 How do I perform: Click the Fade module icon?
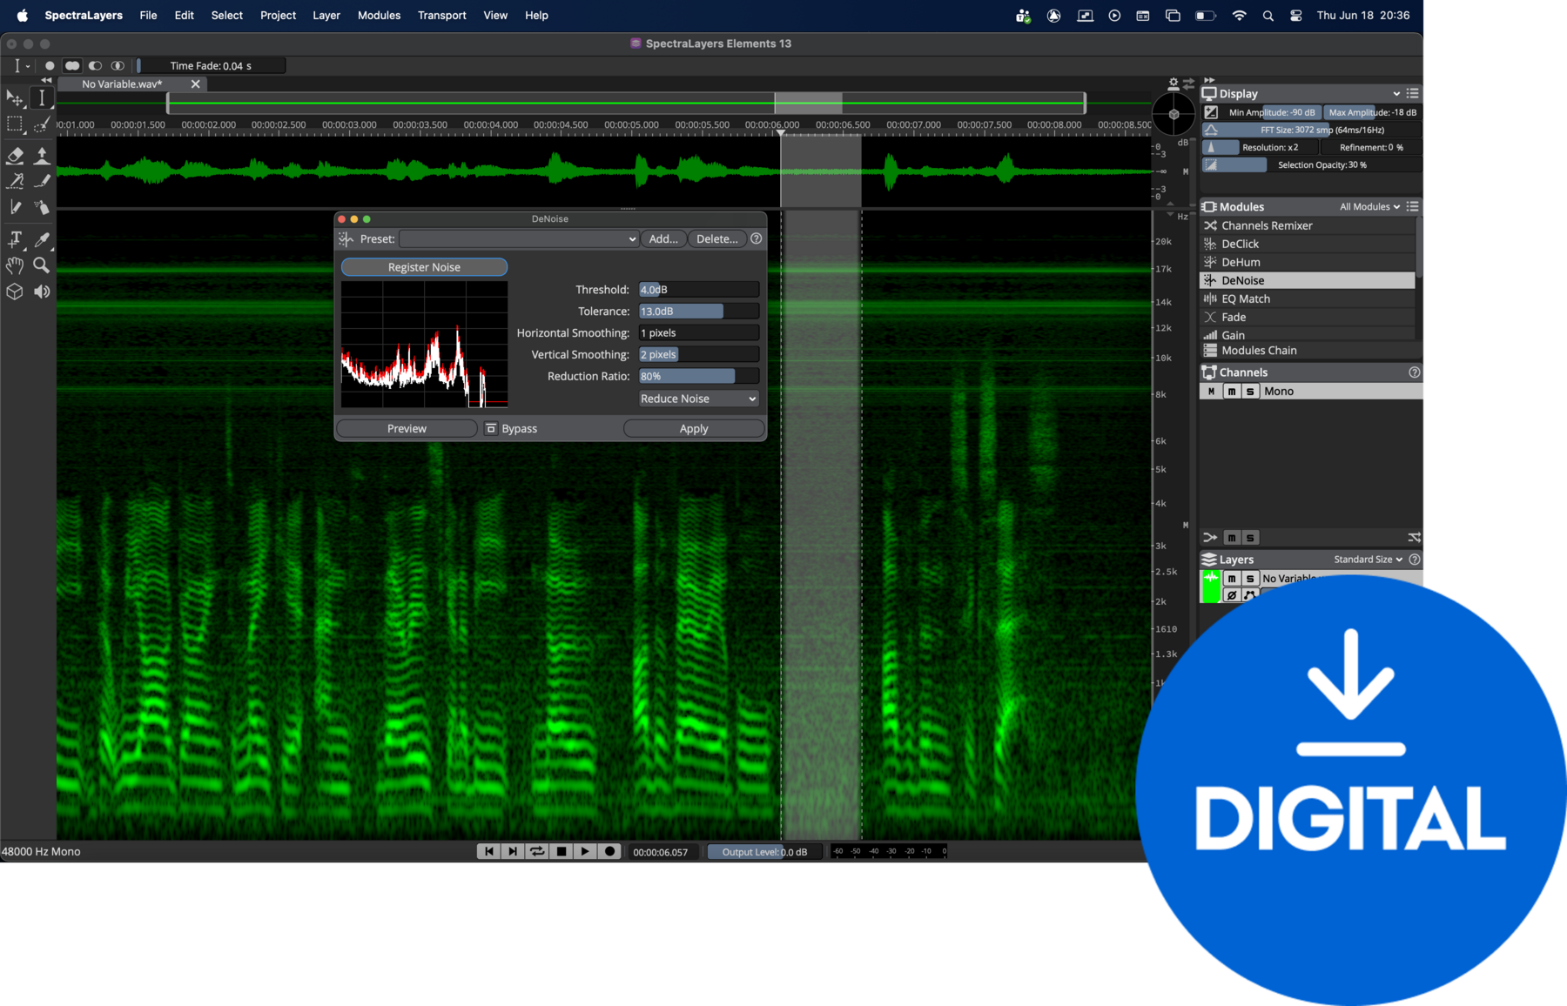(x=1210, y=317)
